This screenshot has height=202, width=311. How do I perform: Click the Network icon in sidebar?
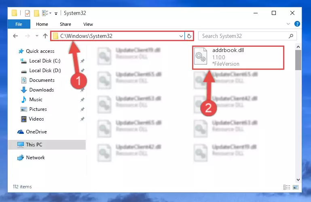coord(21,158)
